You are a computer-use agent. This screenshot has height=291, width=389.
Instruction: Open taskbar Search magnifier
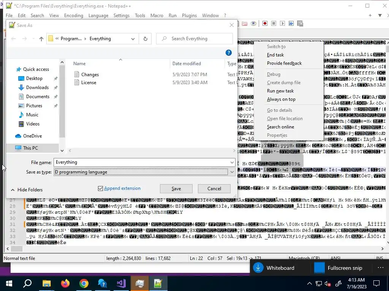[27, 283]
